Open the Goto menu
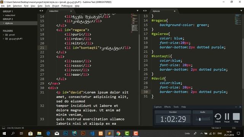Image resolution: width=244 pixels, height=137 pixels. click(x=40, y=6)
